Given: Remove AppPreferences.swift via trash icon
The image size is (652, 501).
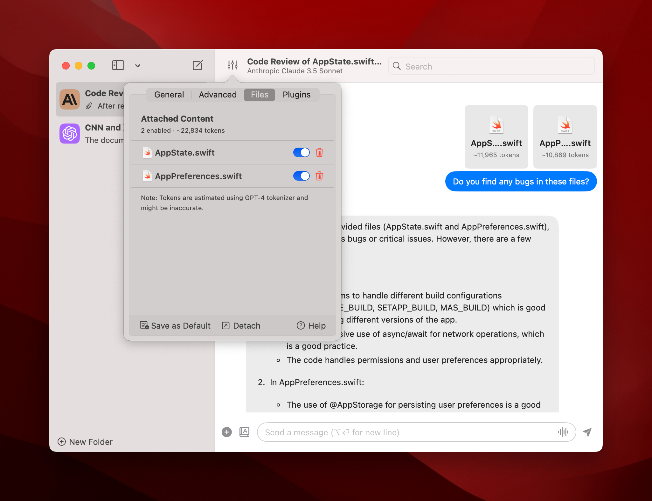Looking at the screenshot, I should point(319,176).
